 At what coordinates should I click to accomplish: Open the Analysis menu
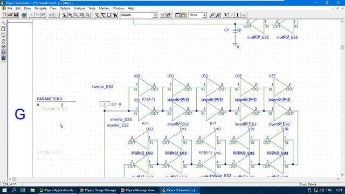click(79, 9)
